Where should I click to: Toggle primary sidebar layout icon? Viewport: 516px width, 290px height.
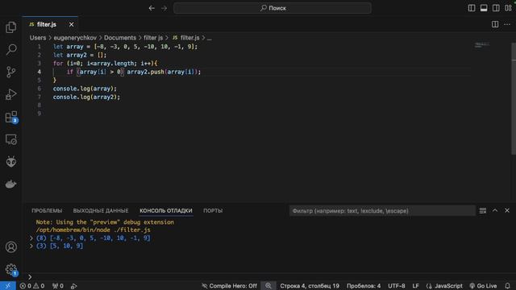pos(472,8)
